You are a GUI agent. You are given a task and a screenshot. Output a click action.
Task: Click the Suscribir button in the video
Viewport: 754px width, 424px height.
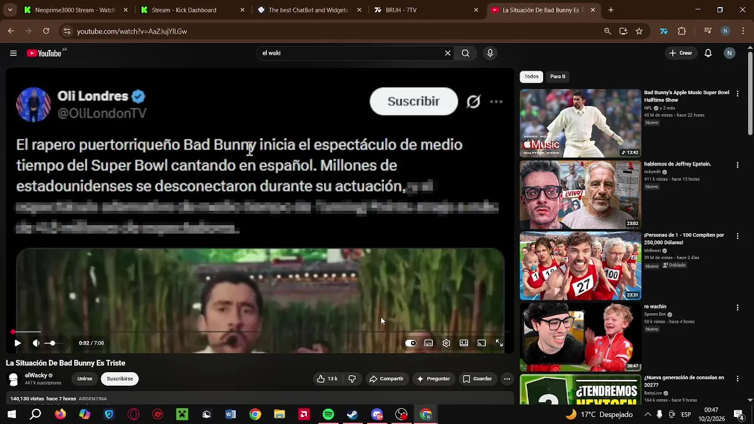click(414, 101)
